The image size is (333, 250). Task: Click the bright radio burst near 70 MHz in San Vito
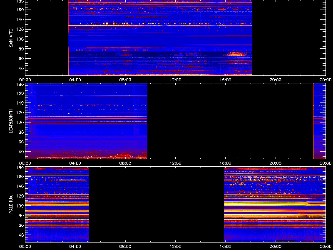236,54
